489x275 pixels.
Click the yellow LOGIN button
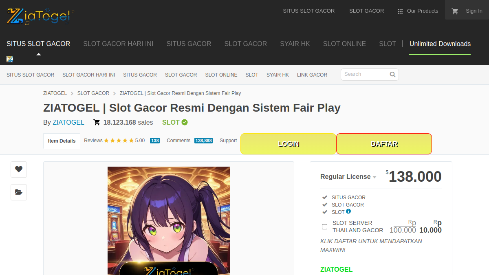point(289,144)
